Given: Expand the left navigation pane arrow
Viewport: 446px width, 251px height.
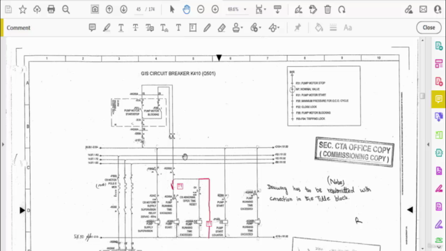Looking at the screenshot, I should coord(3,144).
